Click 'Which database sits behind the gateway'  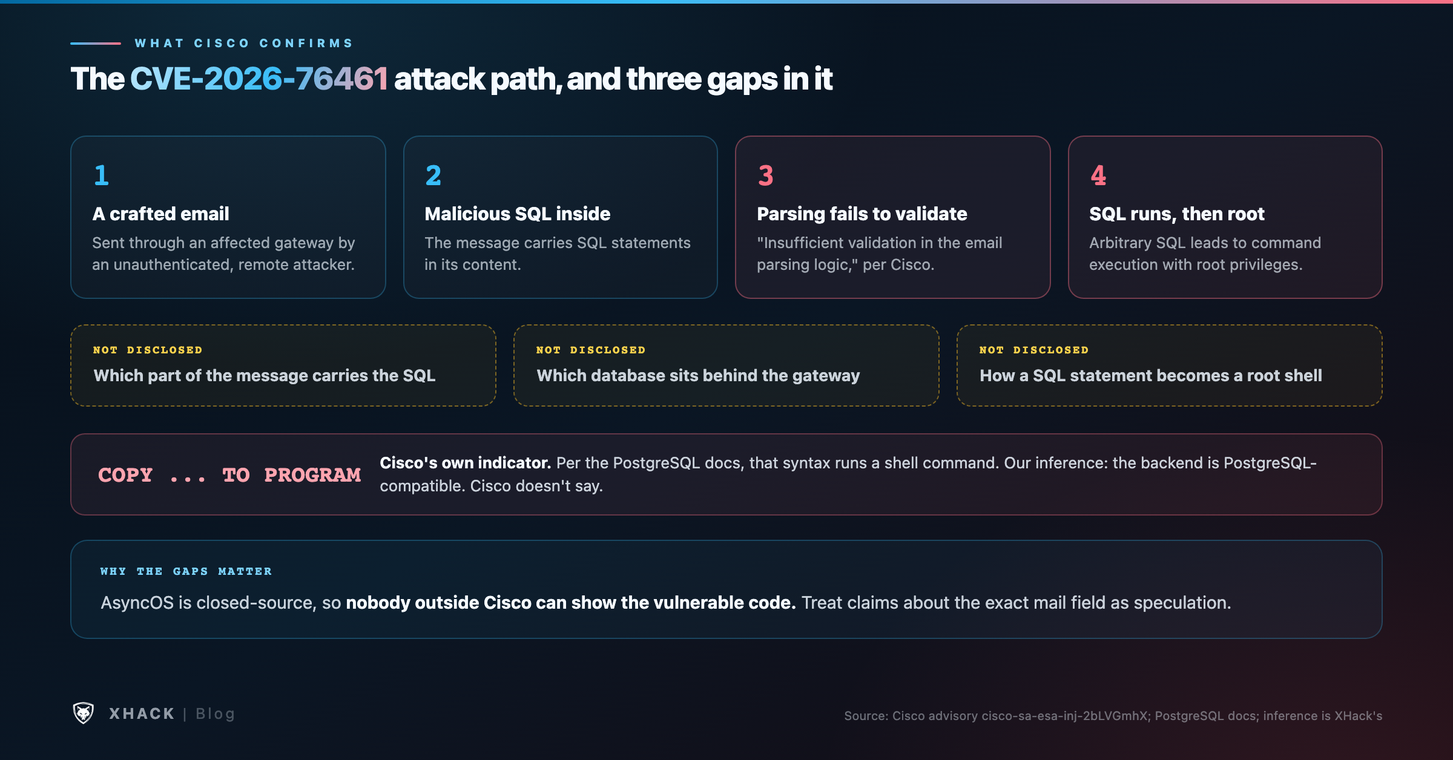(x=698, y=375)
